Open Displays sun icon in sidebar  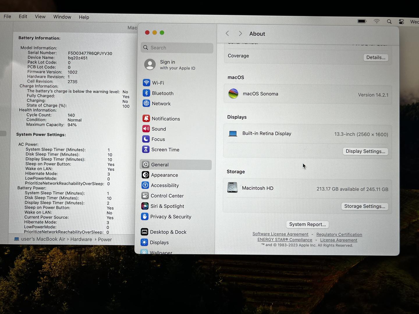point(144,242)
